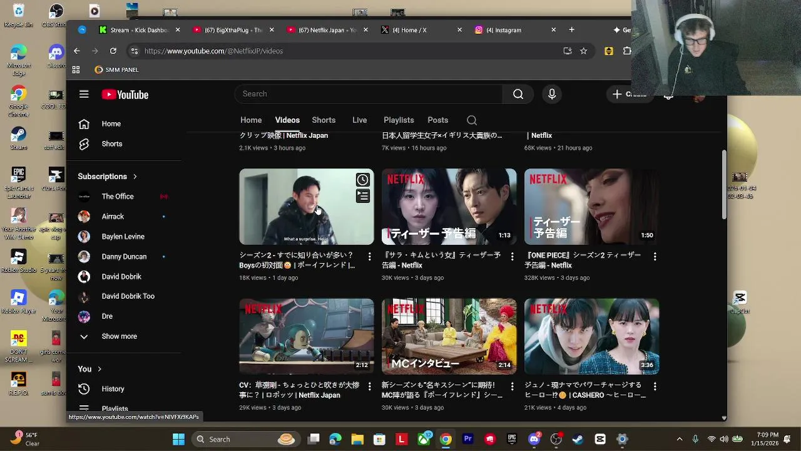
Task: Open options menu for the Sara Kim teaser
Action: [512, 257]
